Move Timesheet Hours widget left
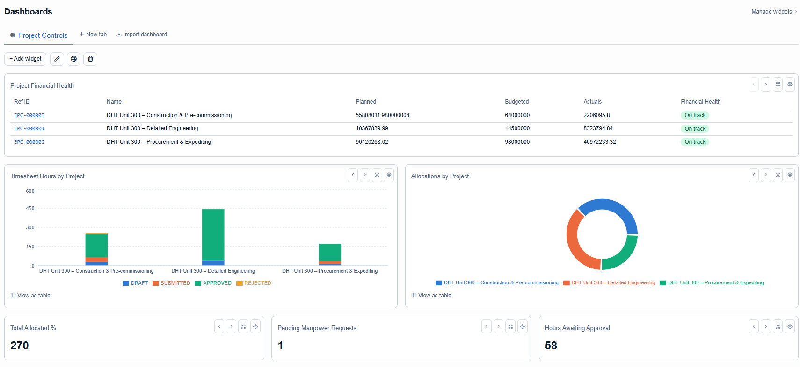This screenshot has width=800, height=367. 353,175
